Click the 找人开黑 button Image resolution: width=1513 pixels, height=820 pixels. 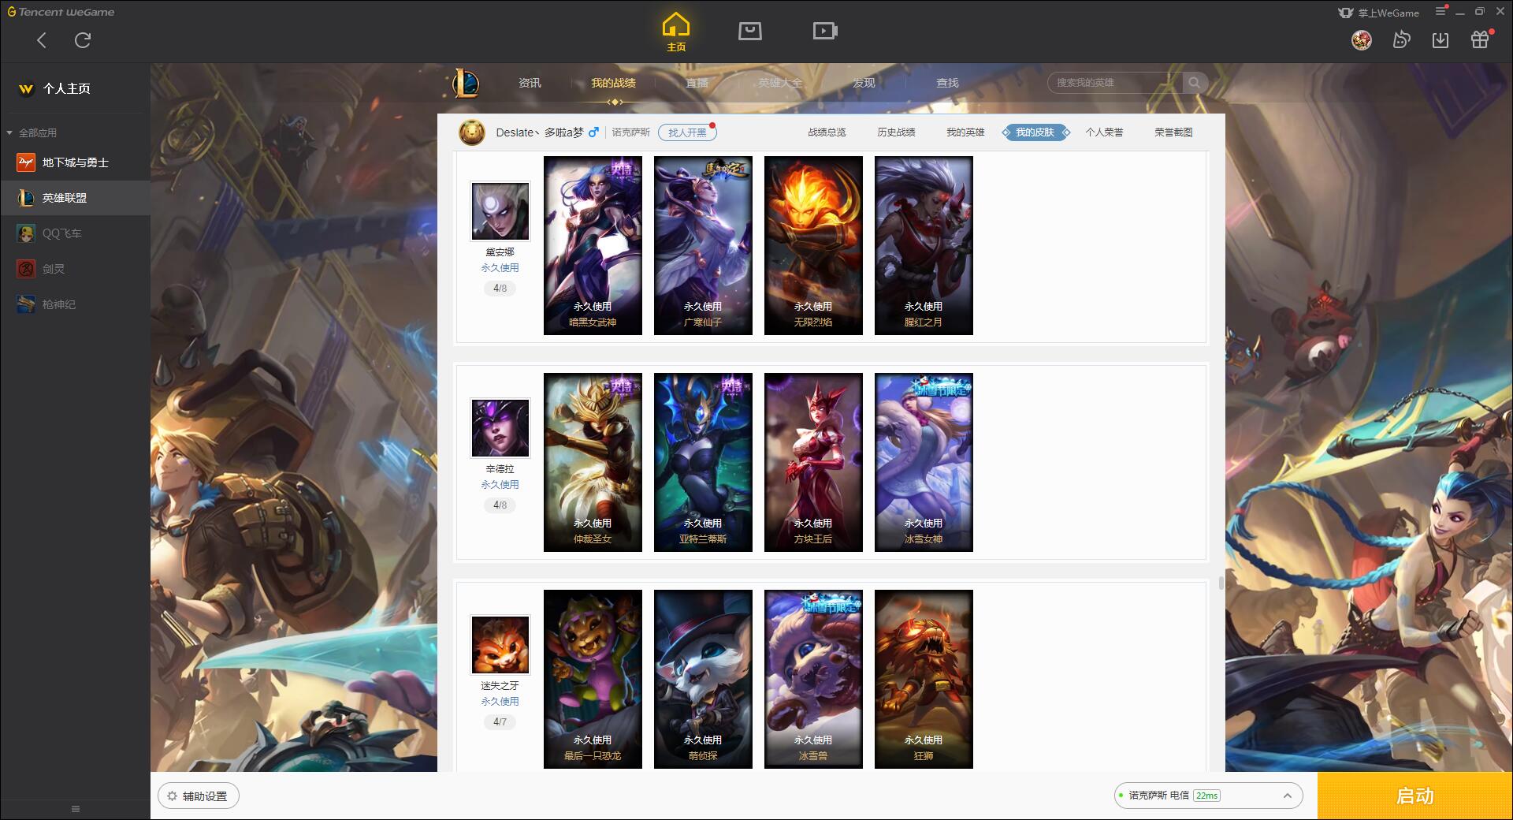tap(687, 132)
